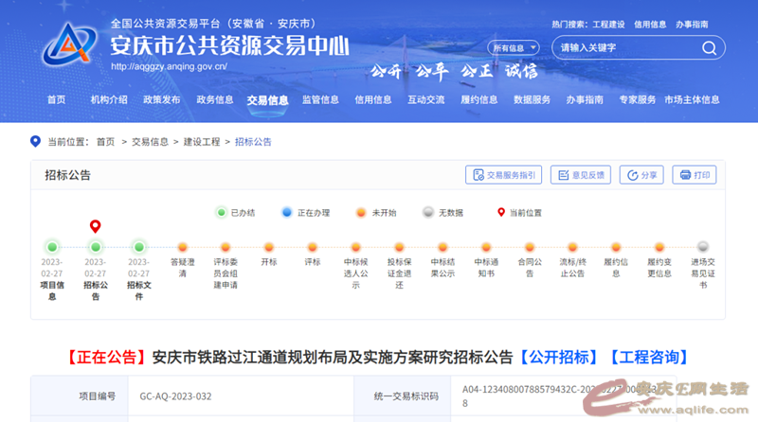
Task: Click the 进场交易见证书 grey step node
Action: [702, 247]
